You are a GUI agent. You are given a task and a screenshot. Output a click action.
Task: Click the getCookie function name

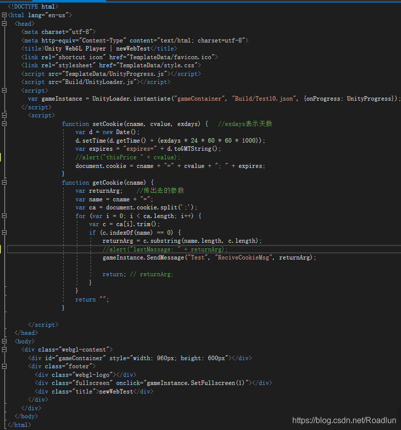(x=108, y=183)
